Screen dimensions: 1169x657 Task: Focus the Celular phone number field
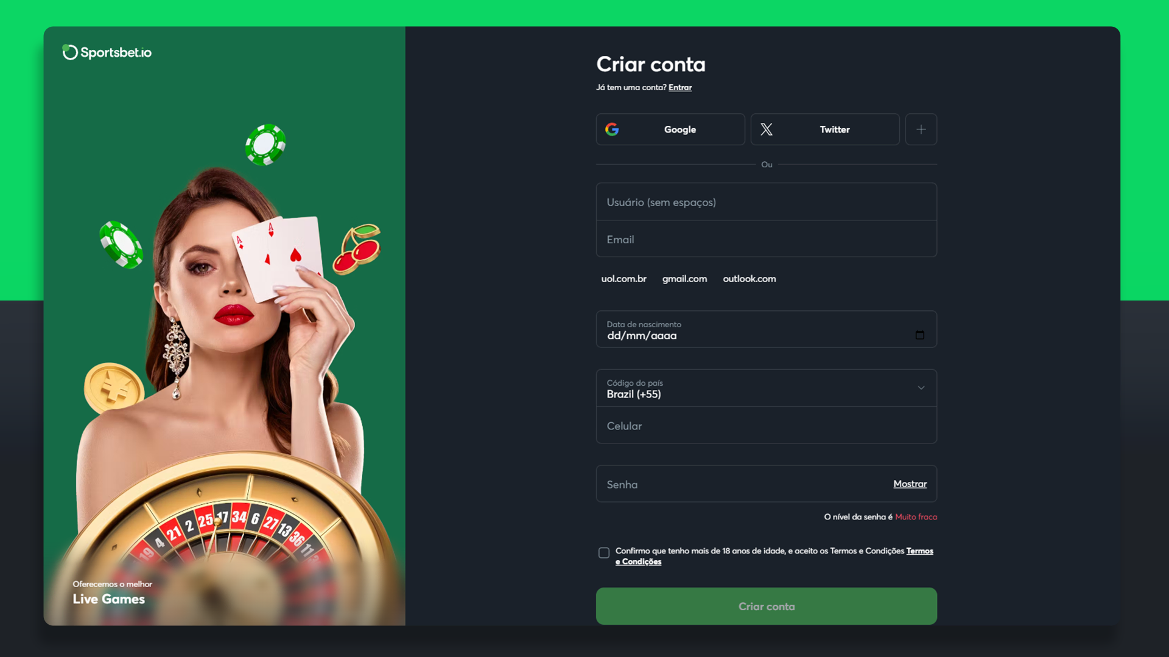tap(766, 426)
